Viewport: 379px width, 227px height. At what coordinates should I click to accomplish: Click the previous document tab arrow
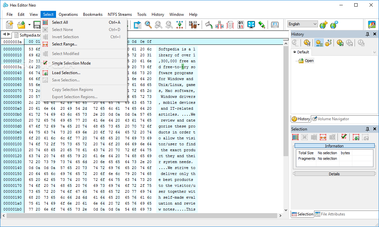click(4, 34)
